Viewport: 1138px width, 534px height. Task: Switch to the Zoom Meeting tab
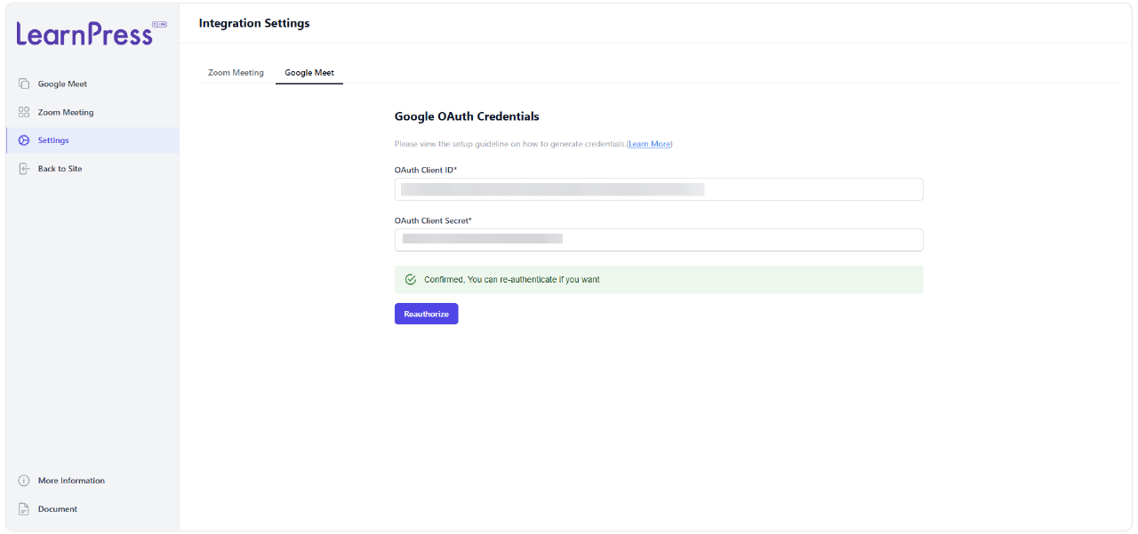coord(236,73)
